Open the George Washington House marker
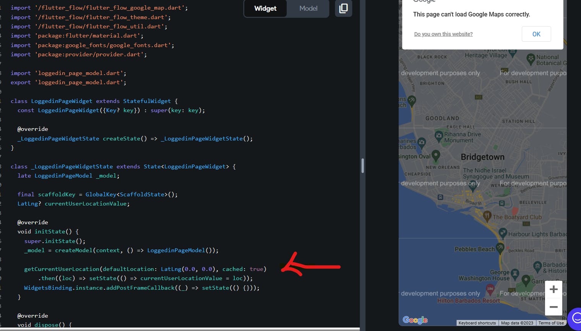Viewport: 581px width, 331px height. [x=515, y=273]
